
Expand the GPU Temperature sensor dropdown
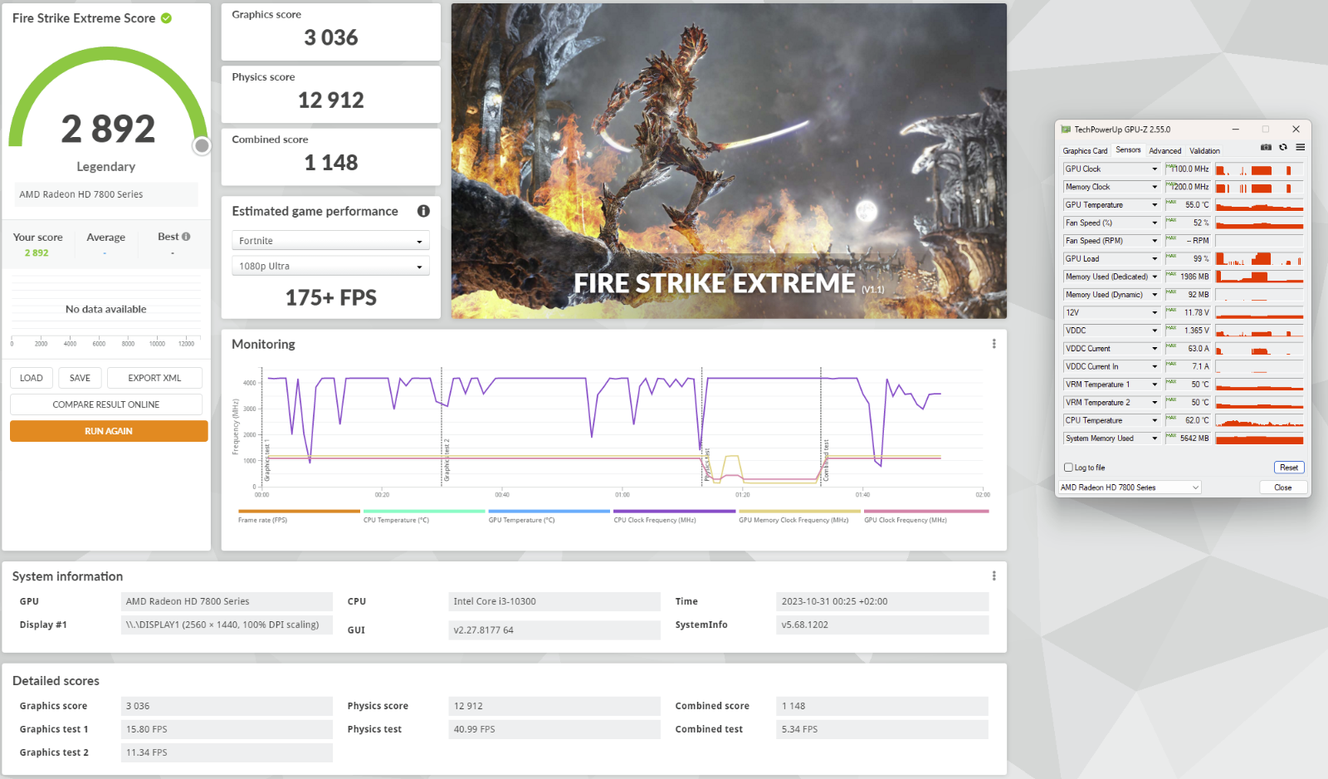point(1154,205)
